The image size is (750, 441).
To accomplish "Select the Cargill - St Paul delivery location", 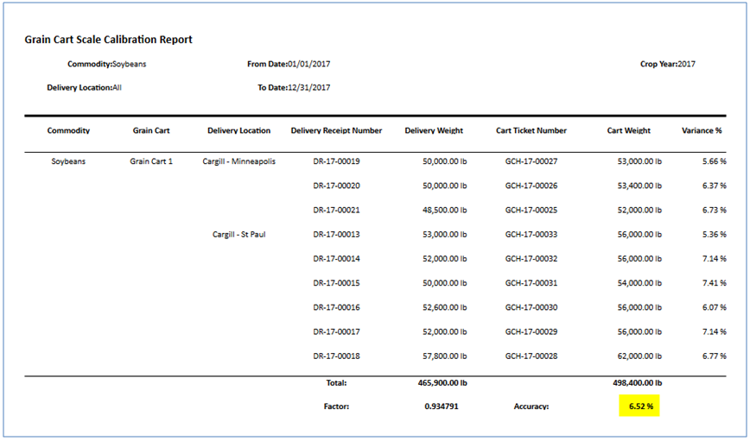I will 238,234.
